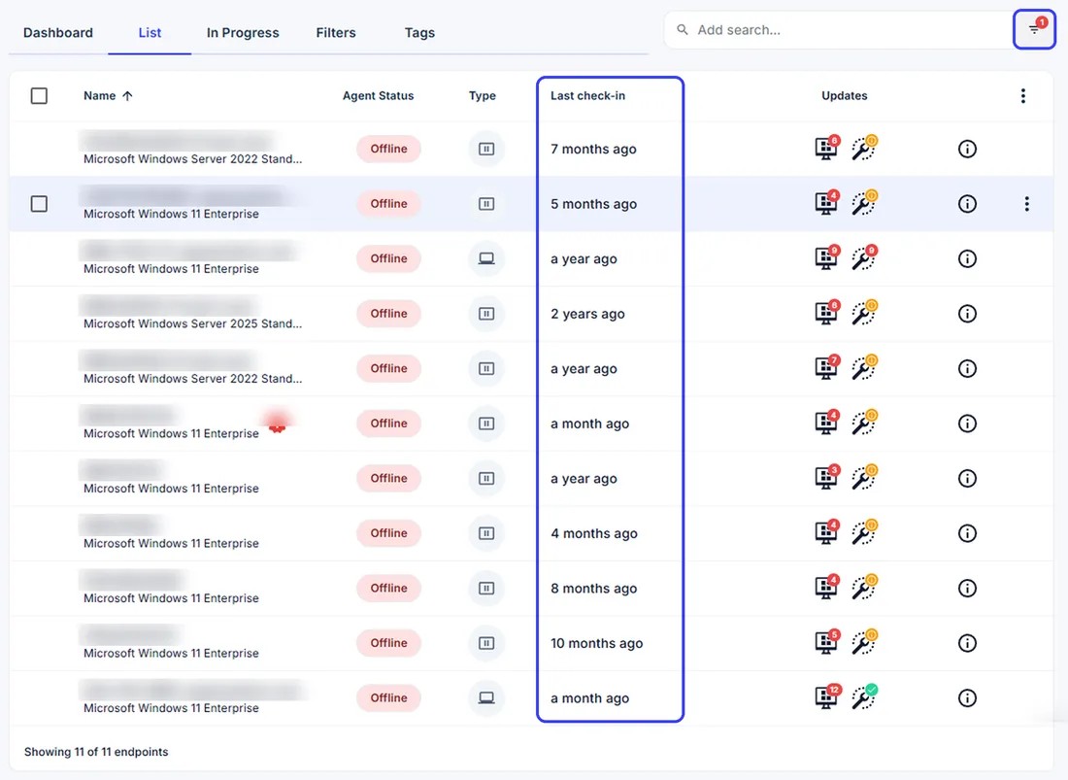Image resolution: width=1068 pixels, height=780 pixels.
Task: Click the Last check-in column header
Action: [x=587, y=95]
